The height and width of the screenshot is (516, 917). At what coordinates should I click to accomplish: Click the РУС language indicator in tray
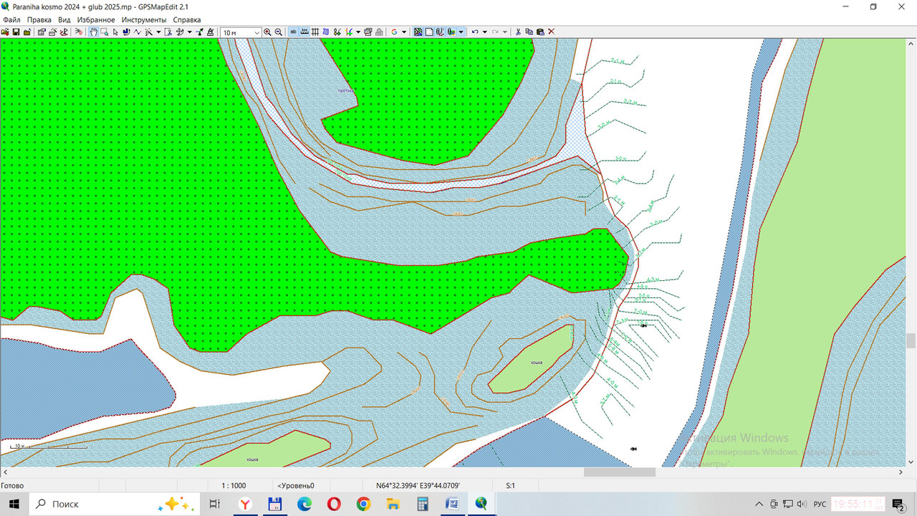tap(820, 504)
